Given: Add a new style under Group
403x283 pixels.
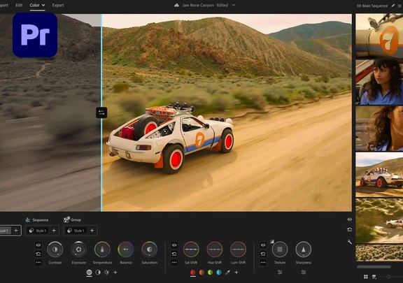Looking at the screenshot, I should [x=92, y=231].
